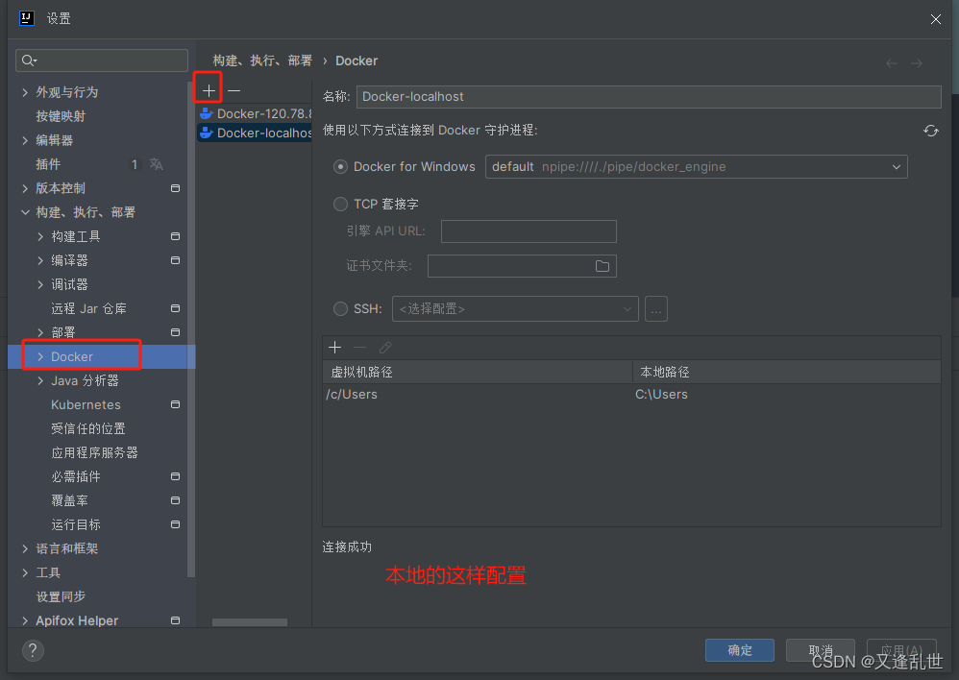This screenshot has height=680, width=959.
Task: Click the project-level icon beside 构建工具
Action: [175, 236]
